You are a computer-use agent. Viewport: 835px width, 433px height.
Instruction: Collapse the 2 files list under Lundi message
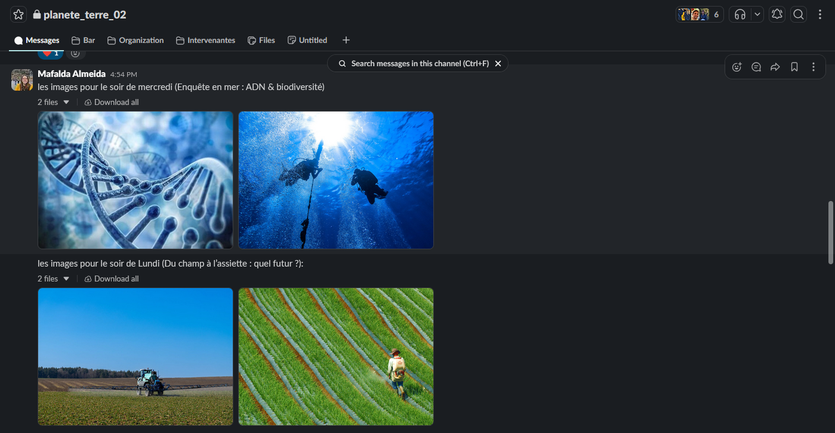54,279
